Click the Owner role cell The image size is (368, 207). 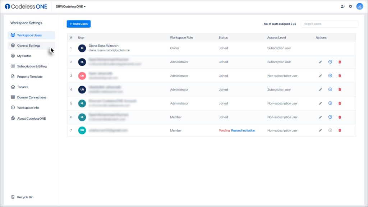point(175,48)
